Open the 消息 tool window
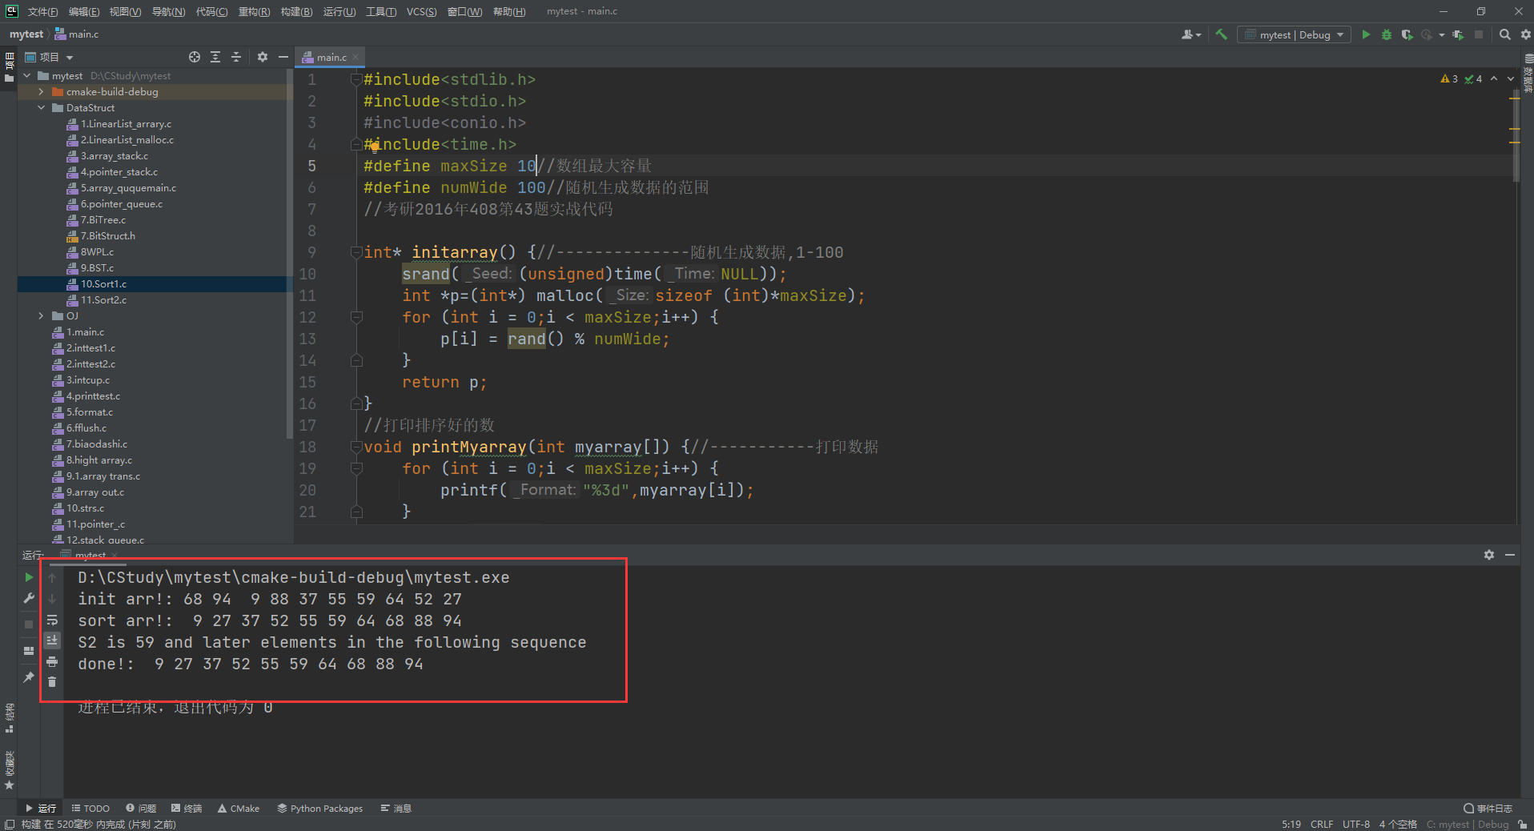 pyautogui.click(x=396, y=808)
